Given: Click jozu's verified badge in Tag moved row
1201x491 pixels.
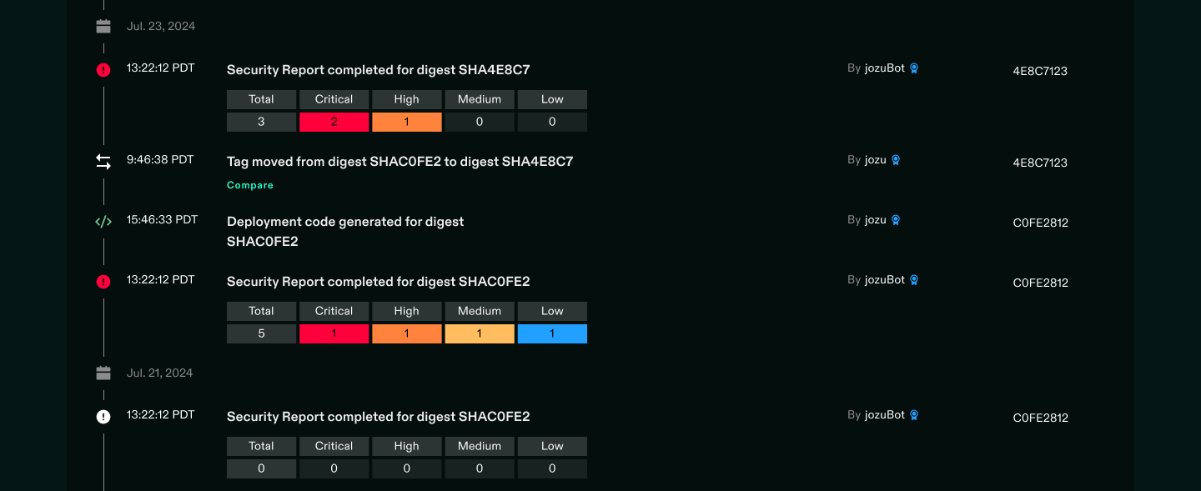Looking at the screenshot, I should point(896,160).
